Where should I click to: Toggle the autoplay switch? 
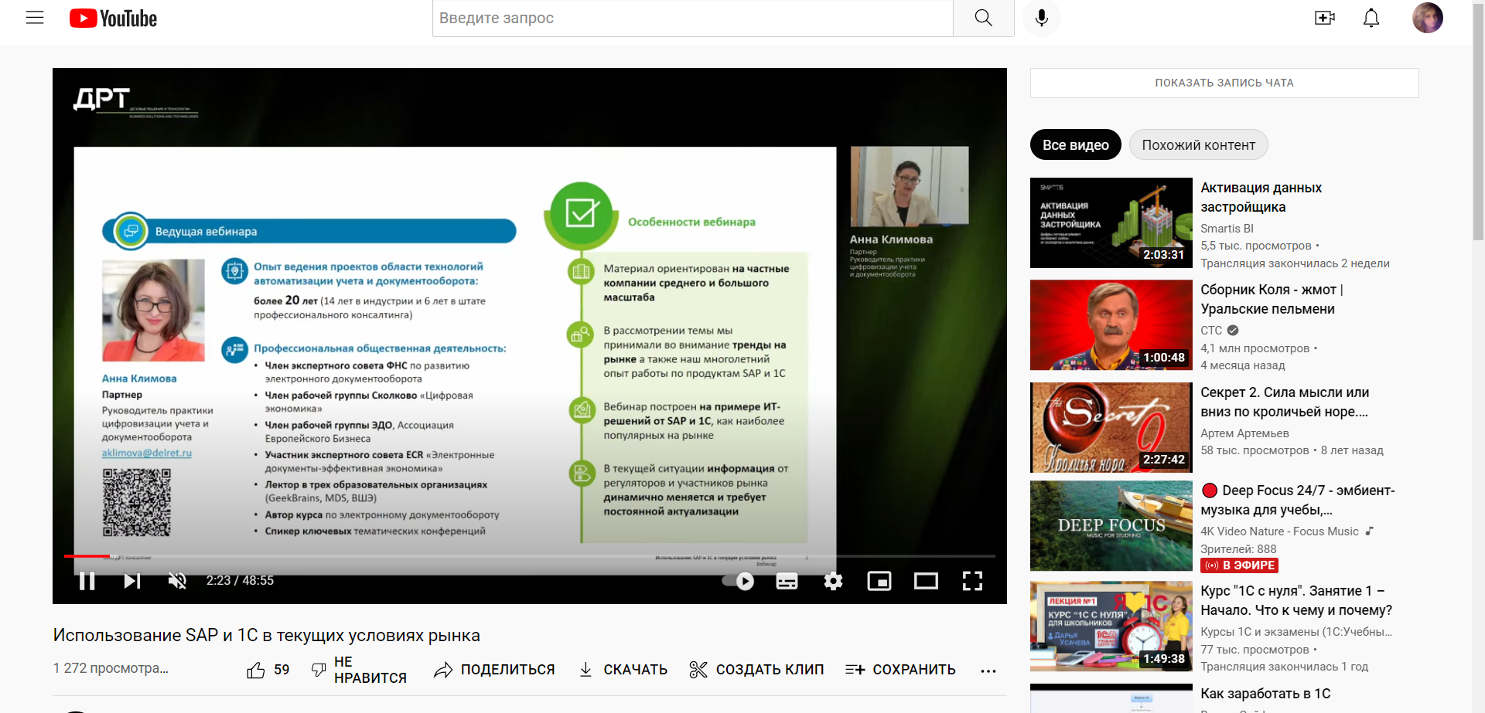tap(738, 581)
